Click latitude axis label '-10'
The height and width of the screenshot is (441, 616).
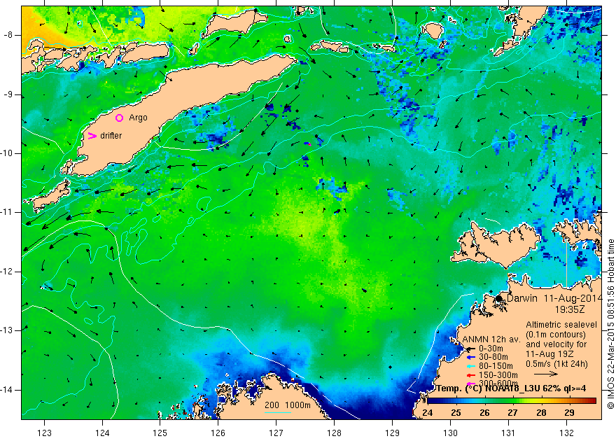point(7,153)
